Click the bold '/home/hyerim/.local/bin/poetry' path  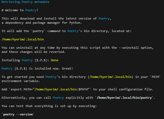click(124, 98)
